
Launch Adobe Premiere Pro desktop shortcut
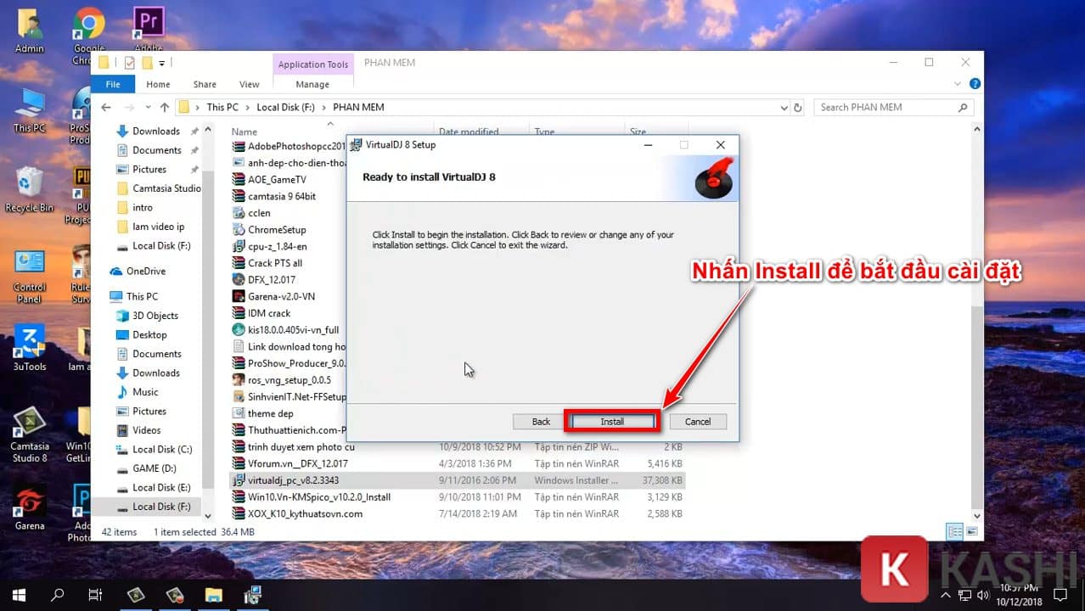(x=148, y=21)
